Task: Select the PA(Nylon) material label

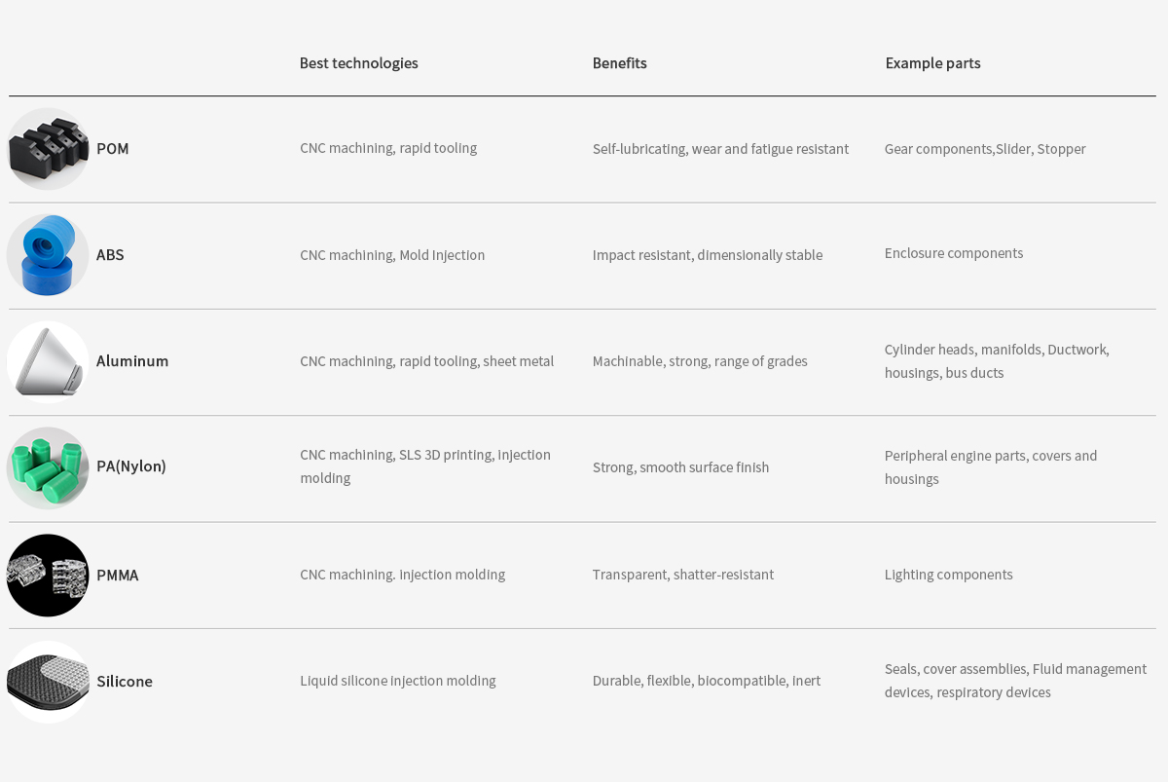Action: (x=131, y=466)
